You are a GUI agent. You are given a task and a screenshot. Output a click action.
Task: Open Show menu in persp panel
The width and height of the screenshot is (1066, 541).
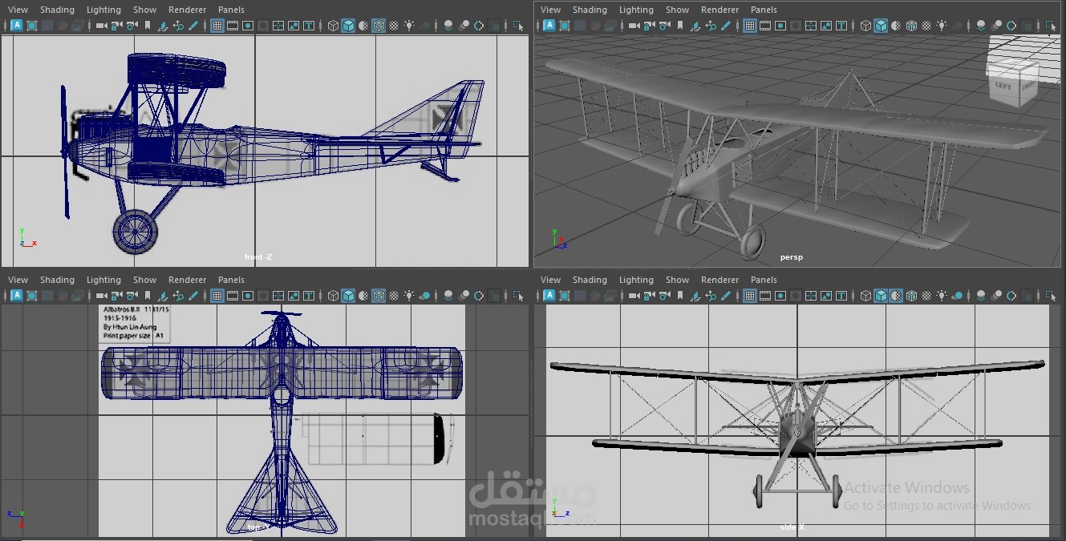(677, 10)
